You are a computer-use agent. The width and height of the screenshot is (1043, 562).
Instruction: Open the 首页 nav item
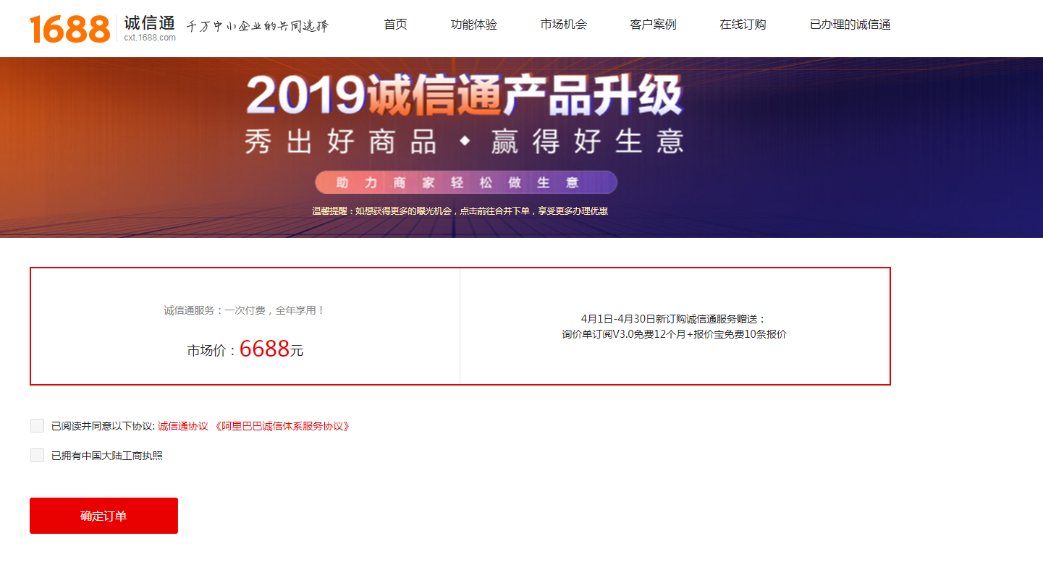(x=395, y=25)
